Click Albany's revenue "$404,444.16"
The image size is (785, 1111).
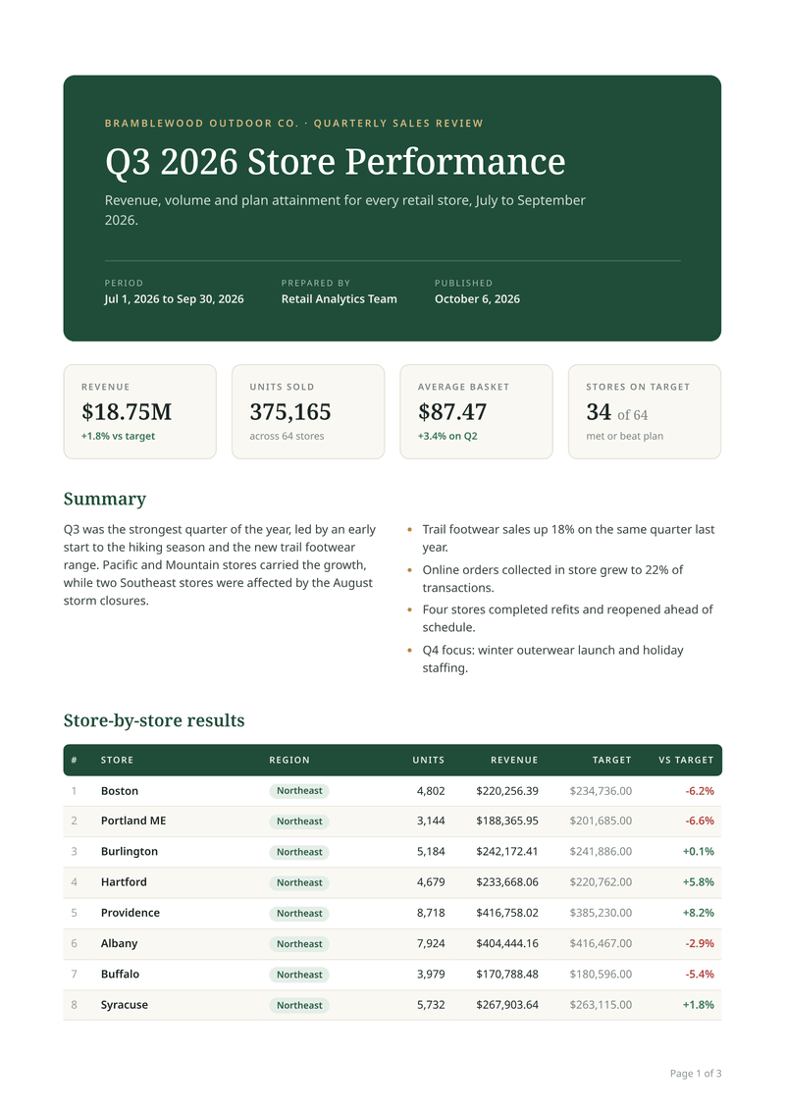point(507,943)
